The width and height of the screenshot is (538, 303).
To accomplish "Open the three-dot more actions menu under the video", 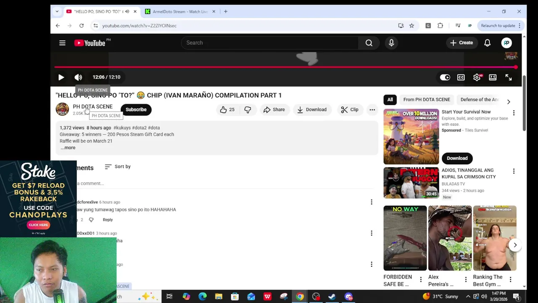I will tap(372, 109).
